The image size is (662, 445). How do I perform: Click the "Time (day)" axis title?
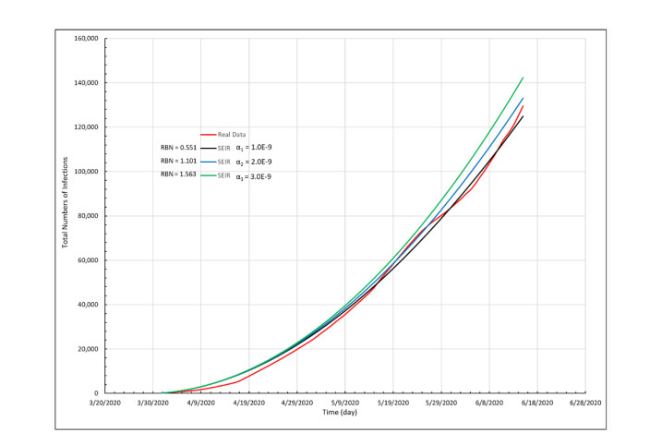(343, 412)
